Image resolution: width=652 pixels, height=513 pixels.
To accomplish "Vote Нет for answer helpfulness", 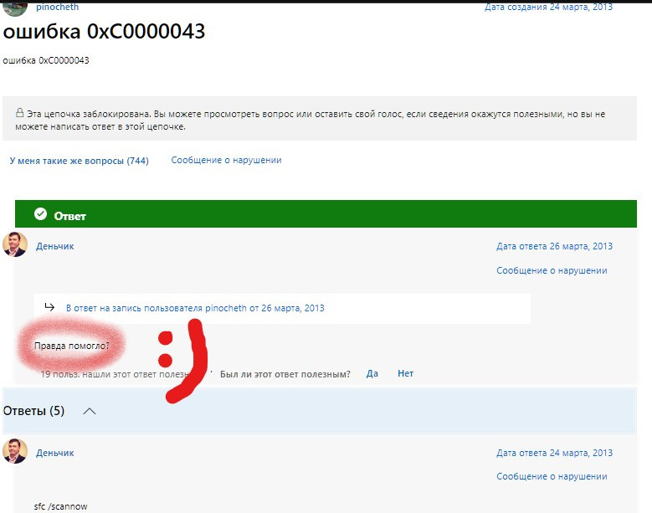I will (405, 373).
